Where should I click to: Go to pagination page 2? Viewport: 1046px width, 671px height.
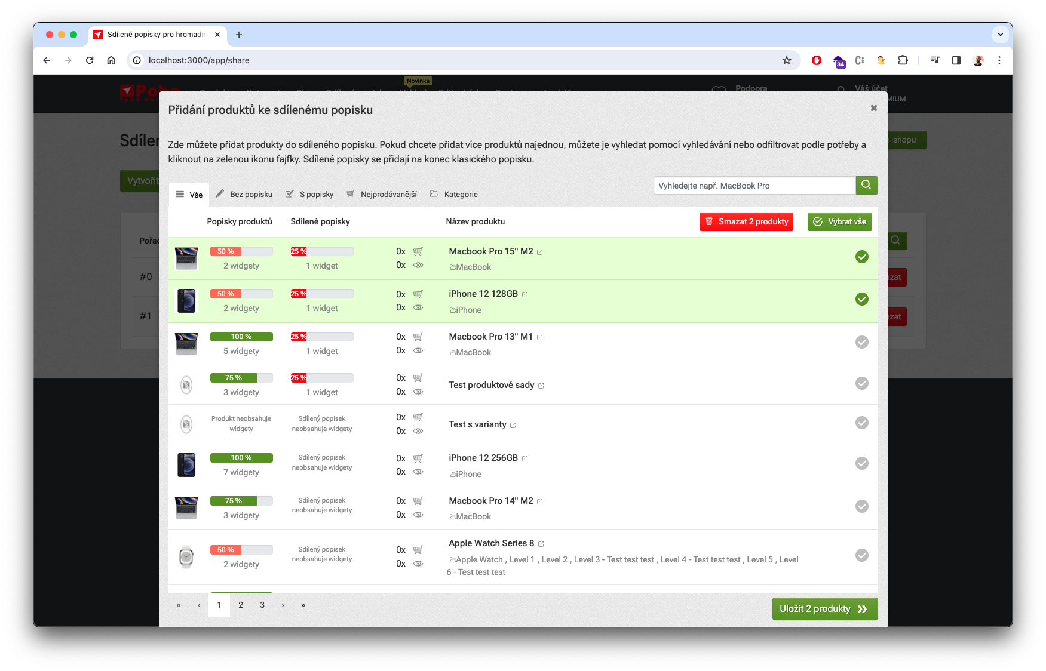point(241,605)
